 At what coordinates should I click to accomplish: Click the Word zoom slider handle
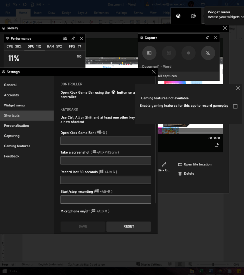tap(213, 264)
